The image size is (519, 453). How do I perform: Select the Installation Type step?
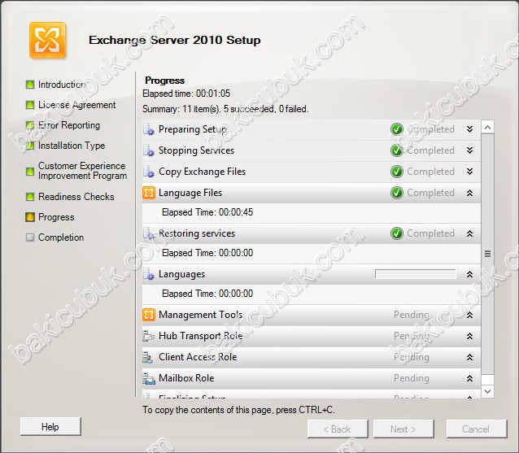tap(71, 146)
